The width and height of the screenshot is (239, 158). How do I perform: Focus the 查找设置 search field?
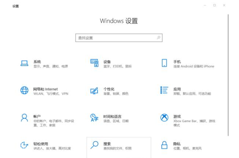pyautogui.click(x=116, y=38)
